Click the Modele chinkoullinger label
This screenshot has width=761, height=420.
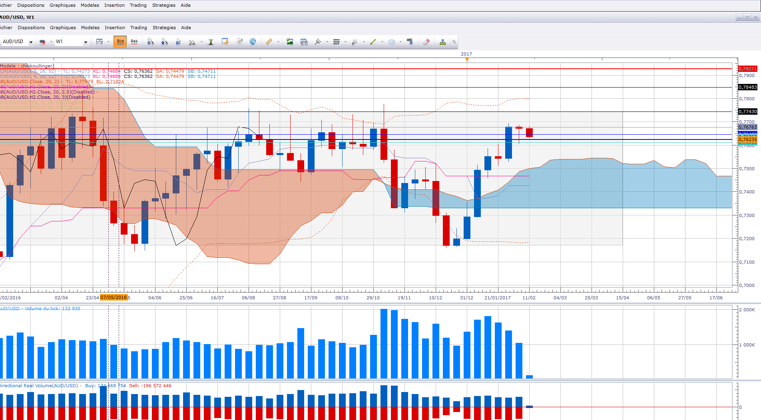(27, 66)
